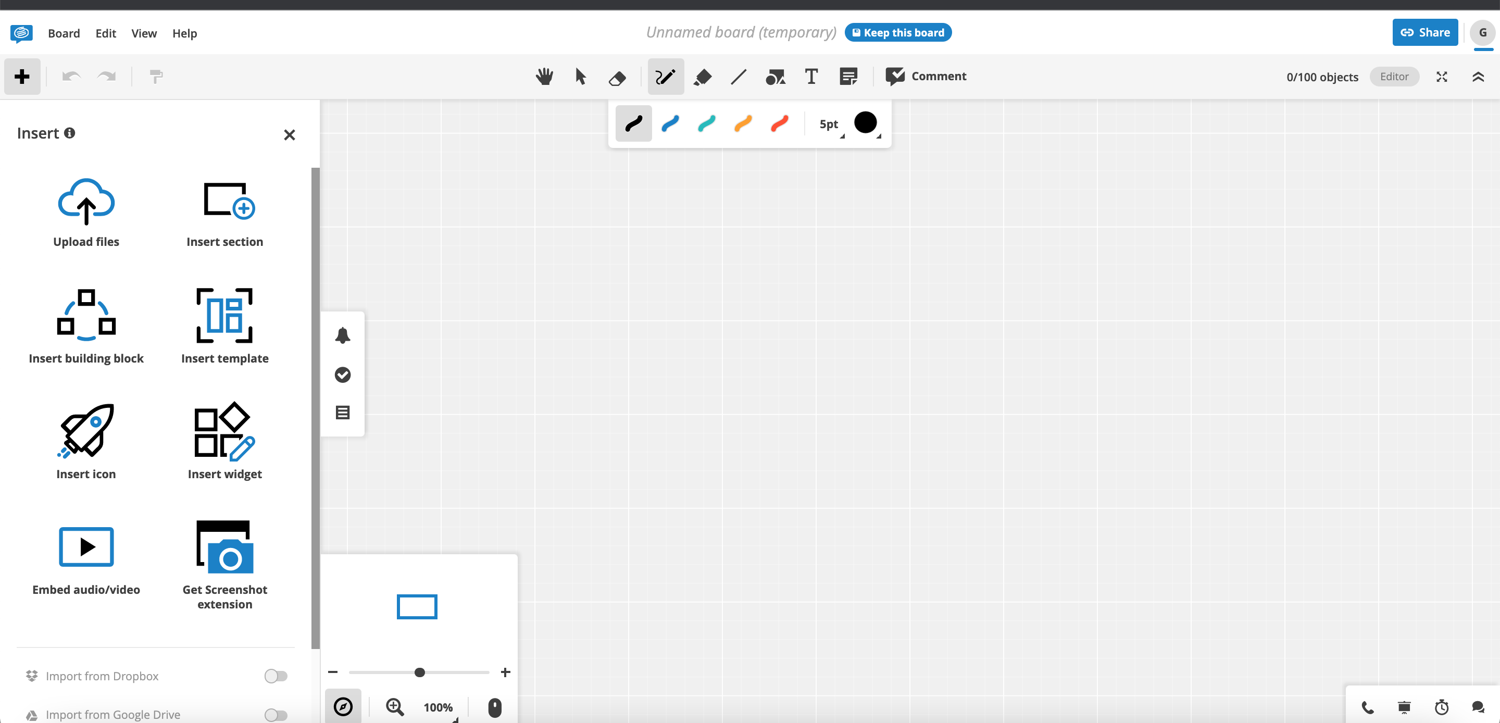This screenshot has width=1500, height=723.
Task: Open the black pen color picker
Action: [866, 123]
